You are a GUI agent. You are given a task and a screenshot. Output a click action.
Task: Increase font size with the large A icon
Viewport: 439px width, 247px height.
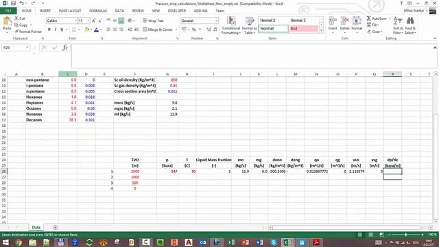pyautogui.click(x=94, y=21)
